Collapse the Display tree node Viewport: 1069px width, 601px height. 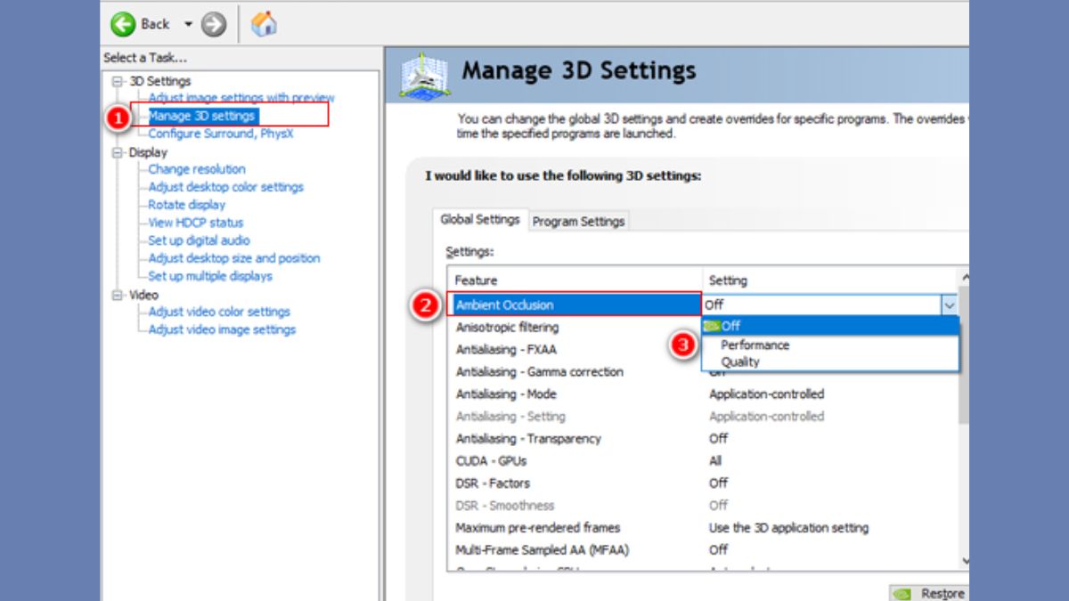tap(117, 152)
